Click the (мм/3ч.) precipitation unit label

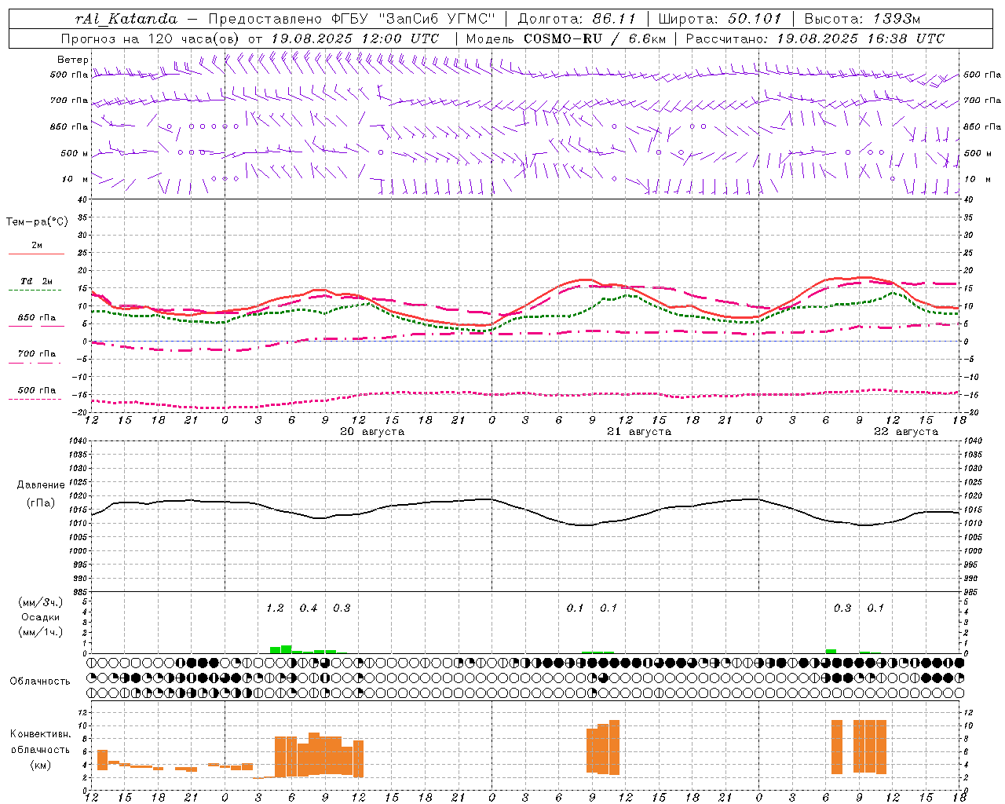(x=41, y=602)
